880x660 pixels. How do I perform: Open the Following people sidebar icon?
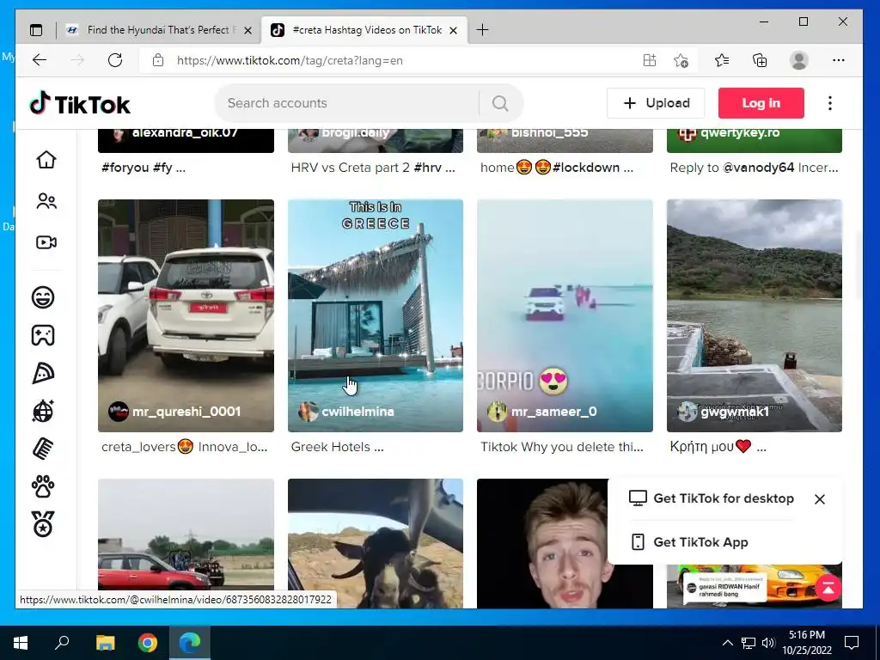pyautogui.click(x=46, y=201)
